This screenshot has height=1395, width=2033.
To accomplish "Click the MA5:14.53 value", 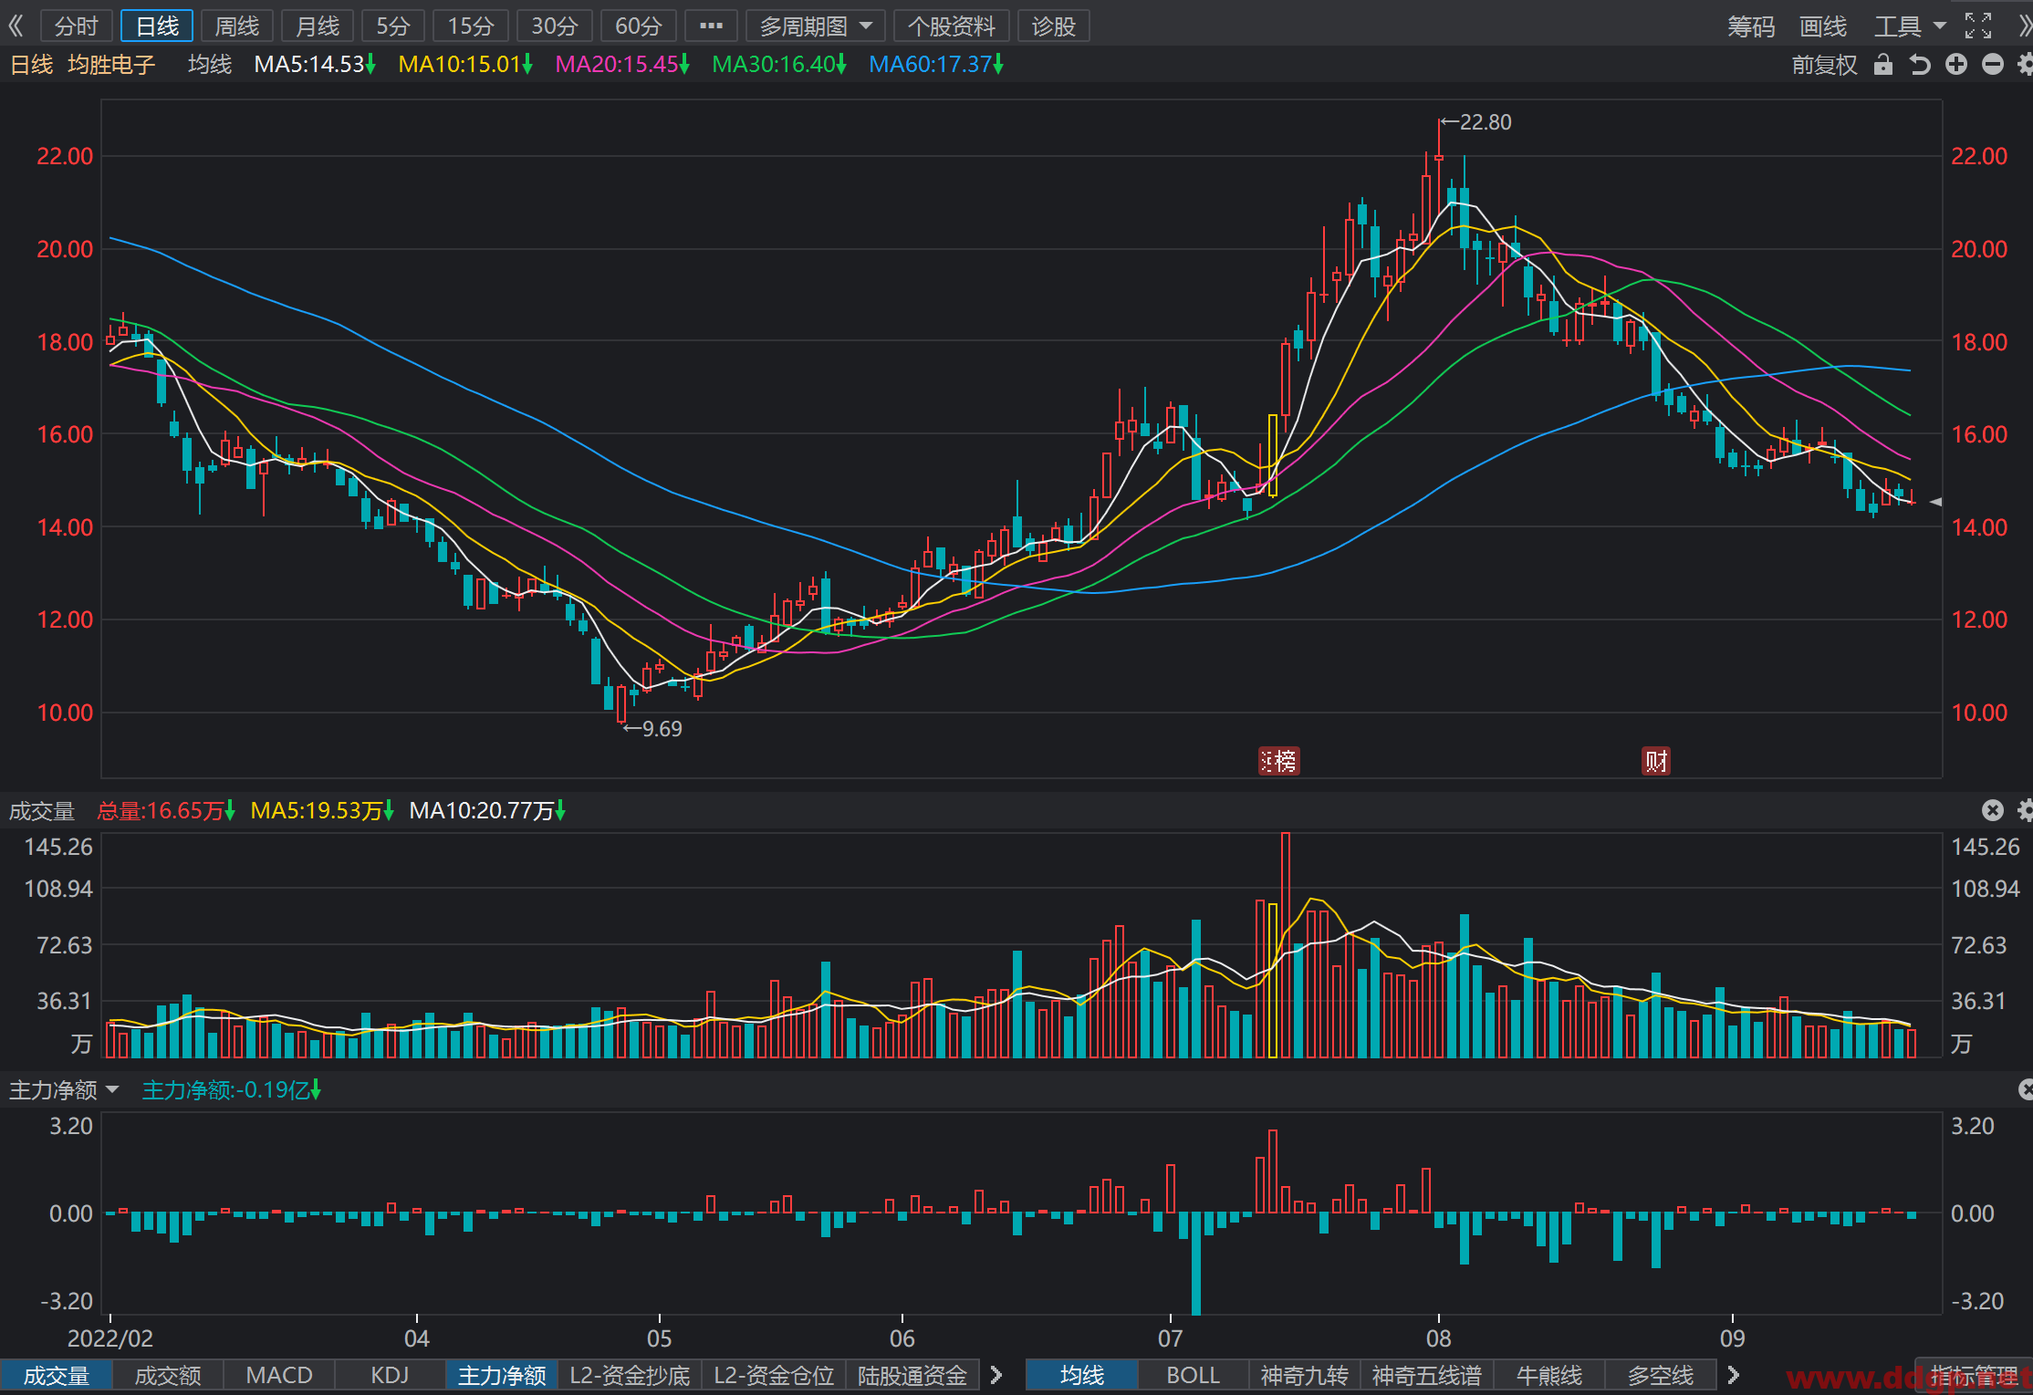I will click(x=315, y=65).
